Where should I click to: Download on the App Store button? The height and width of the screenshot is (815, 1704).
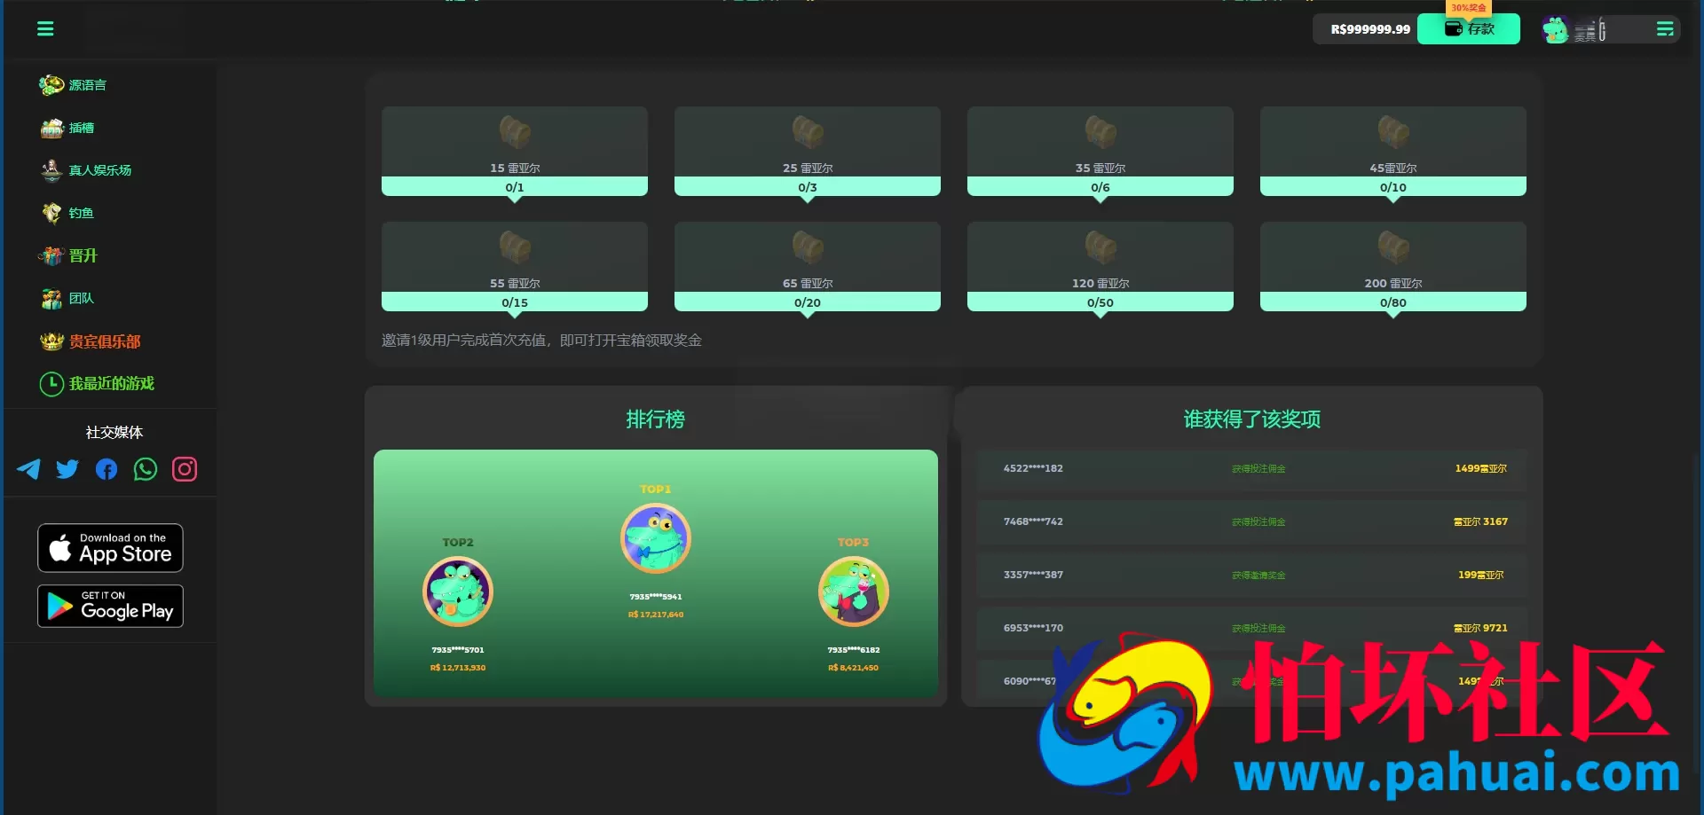(x=110, y=548)
